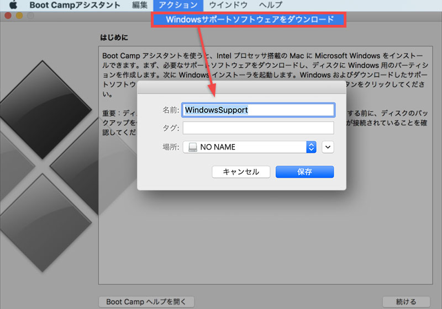Click the blue 保存 button

point(305,172)
